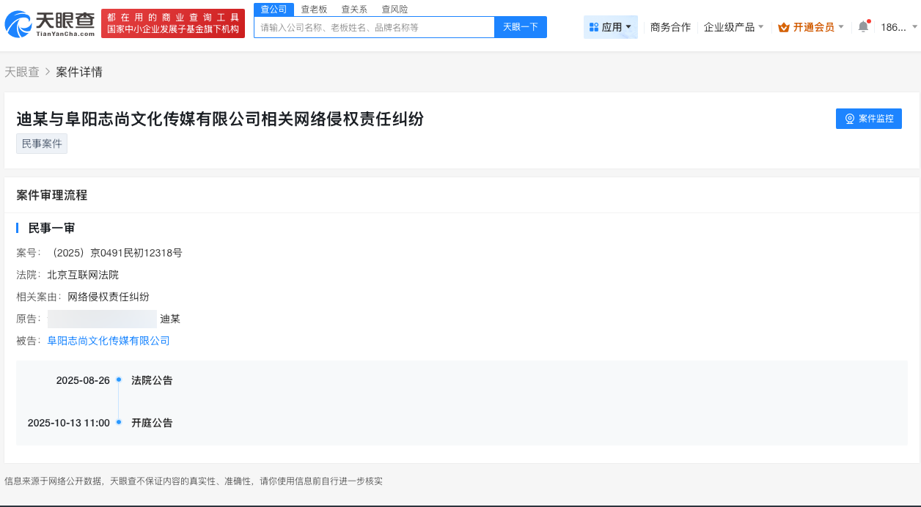Switch to the 查关系 search tab

click(x=353, y=9)
